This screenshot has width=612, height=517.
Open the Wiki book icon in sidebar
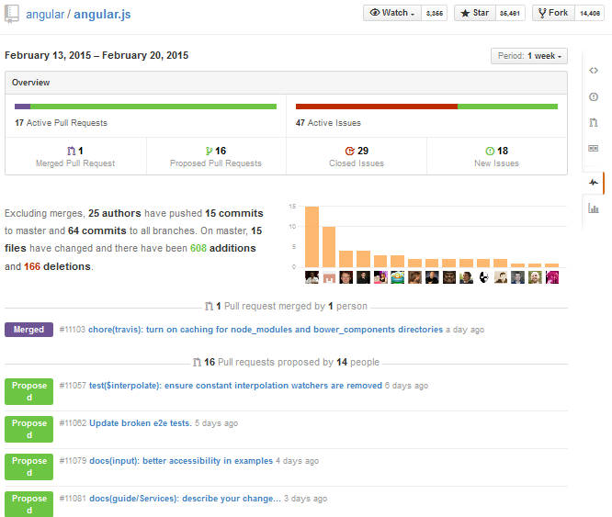coord(594,149)
